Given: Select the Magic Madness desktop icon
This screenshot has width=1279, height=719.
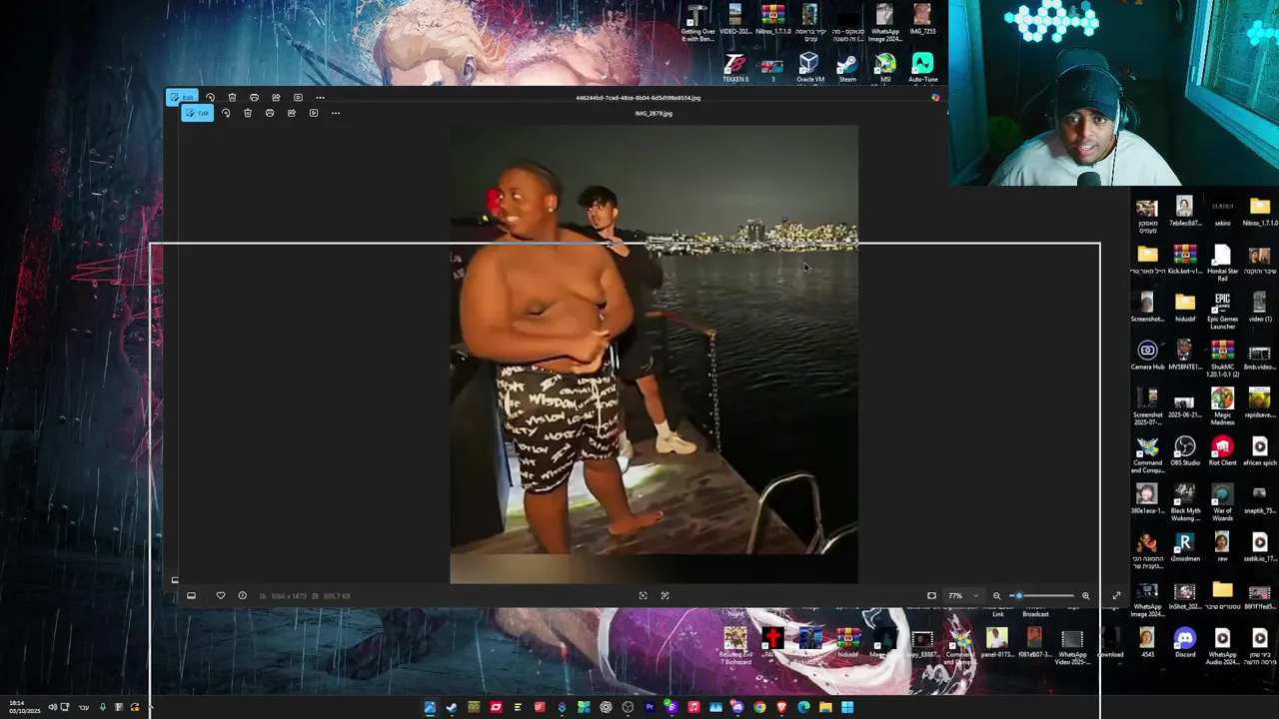Looking at the screenshot, I should pyautogui.click(x=1222, y=406).
